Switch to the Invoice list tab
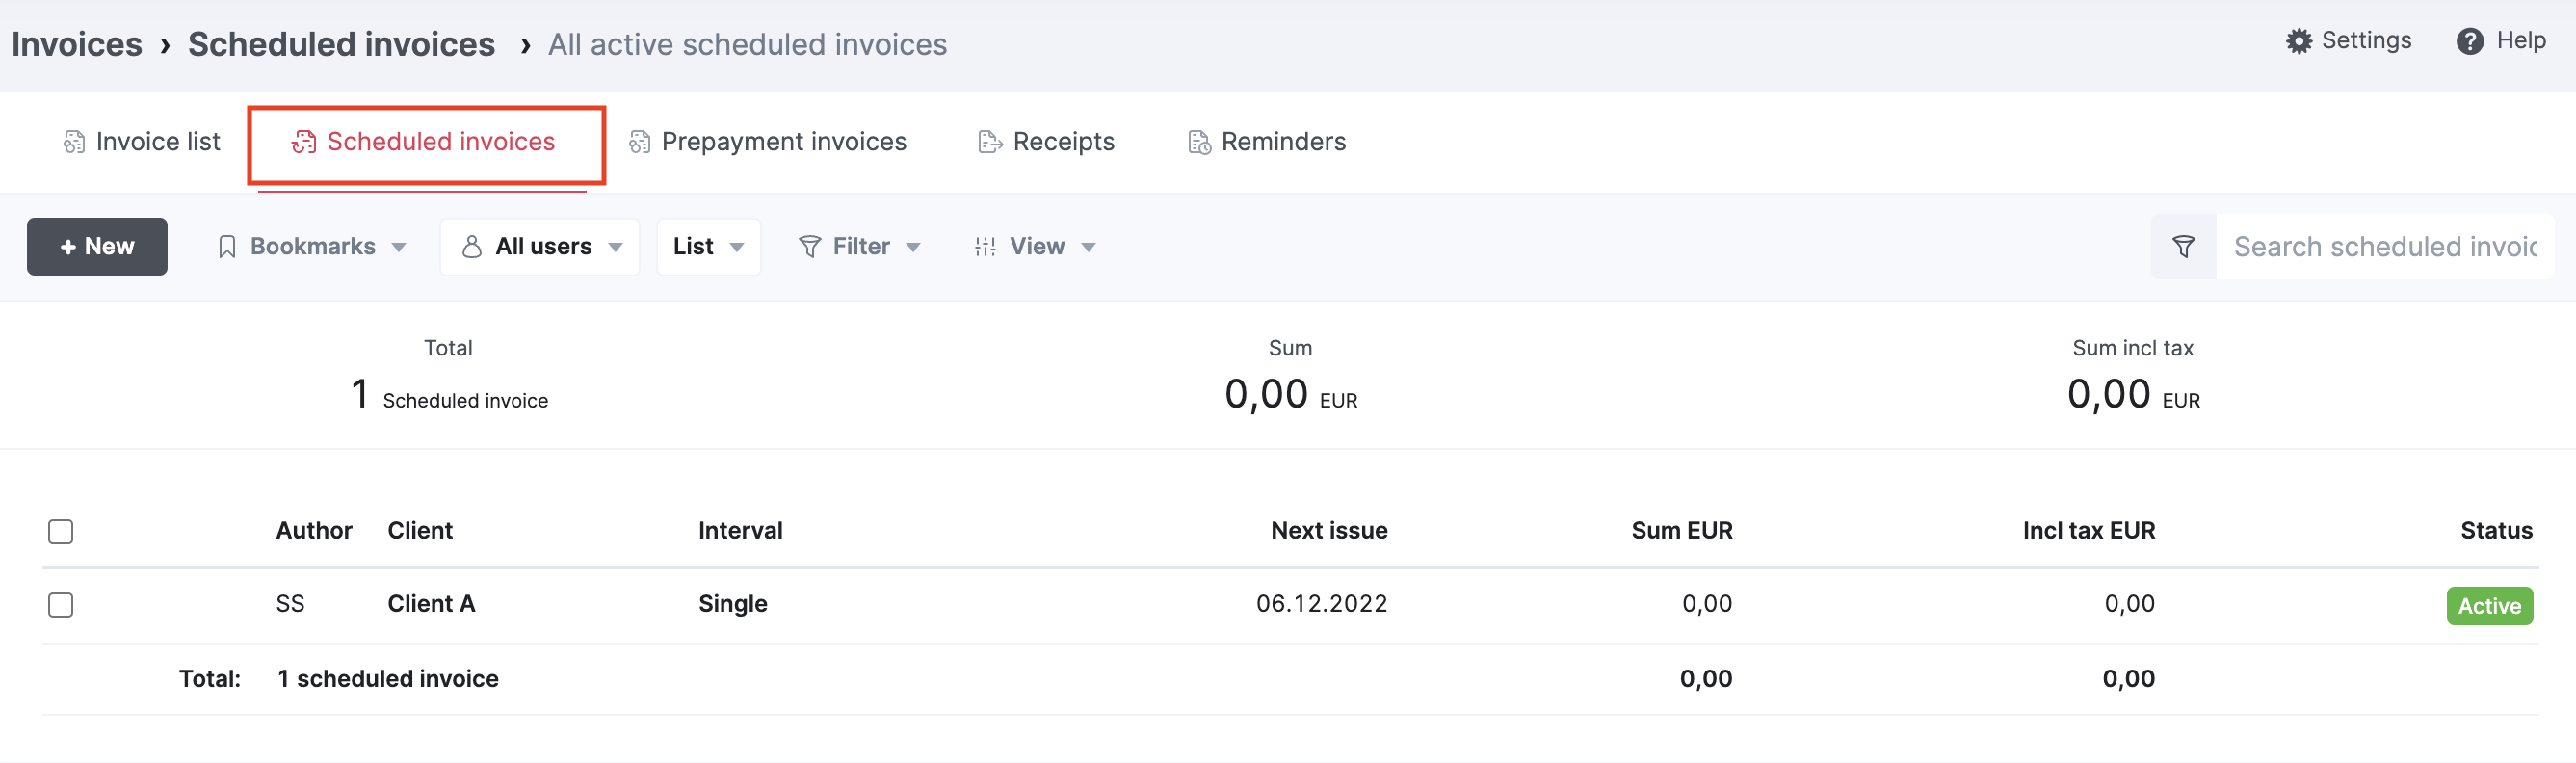Image resolution: width=2576 pixels, height=763 pixels. (x=142, y=142)
